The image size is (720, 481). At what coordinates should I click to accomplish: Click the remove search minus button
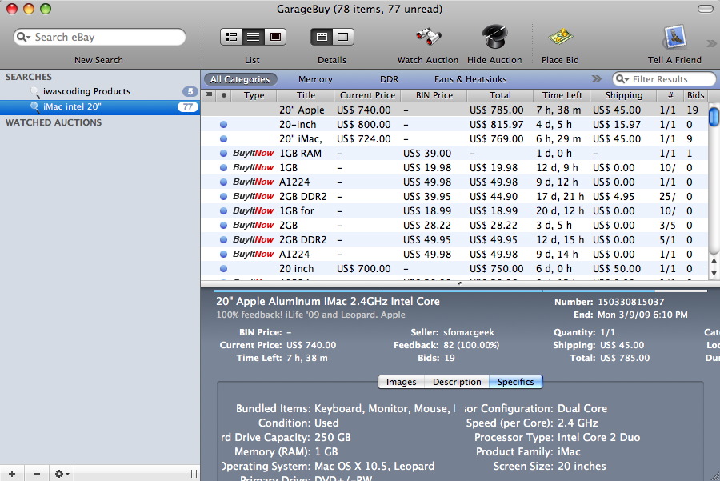[37, 473]
